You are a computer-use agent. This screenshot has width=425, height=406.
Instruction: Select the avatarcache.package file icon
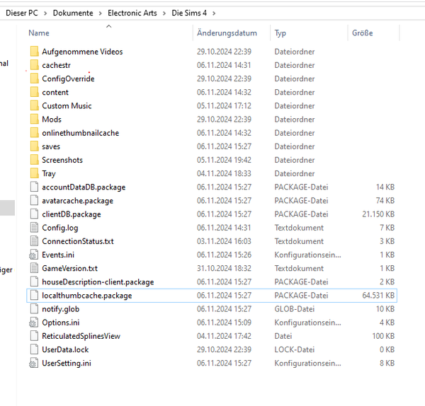[34, 200]
